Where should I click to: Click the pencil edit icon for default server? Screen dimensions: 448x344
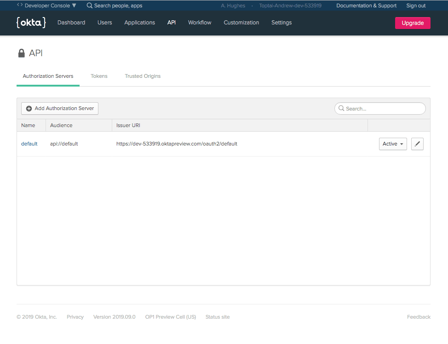pyautogui.click(x=417, y=144)
